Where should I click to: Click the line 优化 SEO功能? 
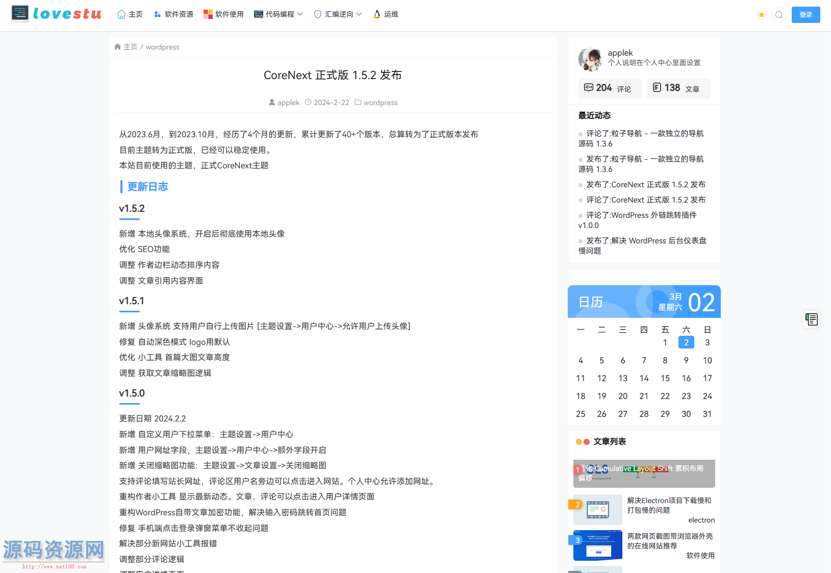click(144, 249)
